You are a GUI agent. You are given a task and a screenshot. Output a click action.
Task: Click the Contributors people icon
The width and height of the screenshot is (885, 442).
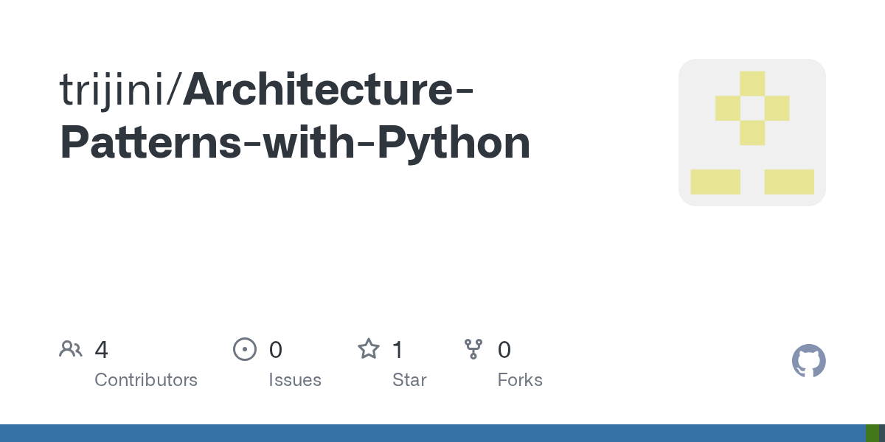tap(71, 349)
